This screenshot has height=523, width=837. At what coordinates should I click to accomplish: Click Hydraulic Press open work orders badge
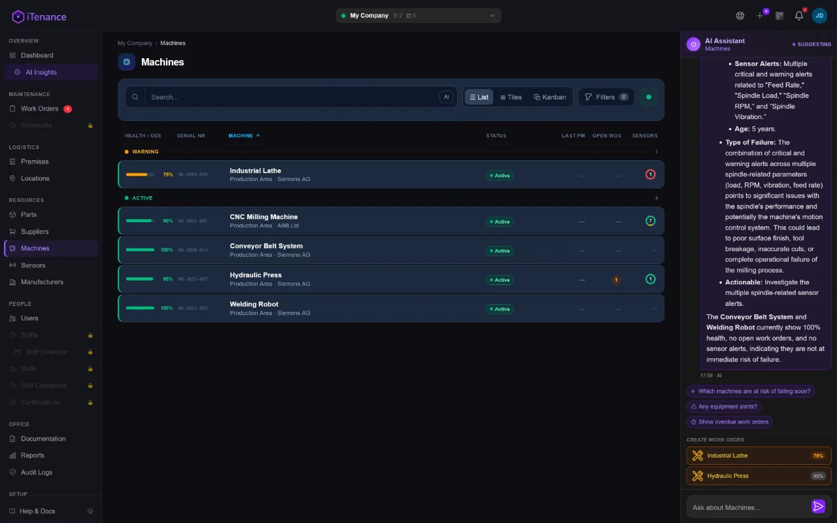click(x=615, y=280)
